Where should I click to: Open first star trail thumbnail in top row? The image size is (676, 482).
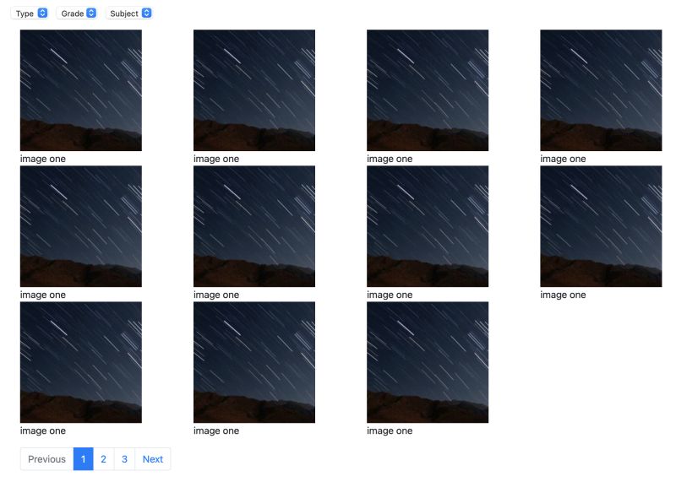pyautogui.click(x=81, y=90)
